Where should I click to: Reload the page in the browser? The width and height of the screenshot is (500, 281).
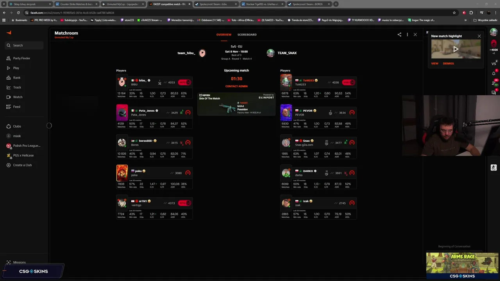click(18, 12)
